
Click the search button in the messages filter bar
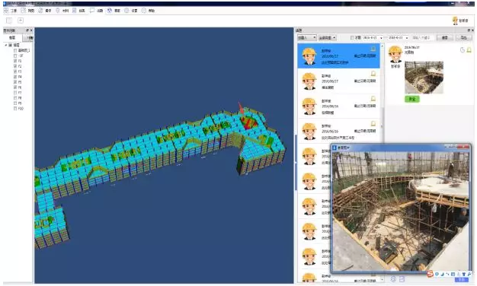[444, 37]
